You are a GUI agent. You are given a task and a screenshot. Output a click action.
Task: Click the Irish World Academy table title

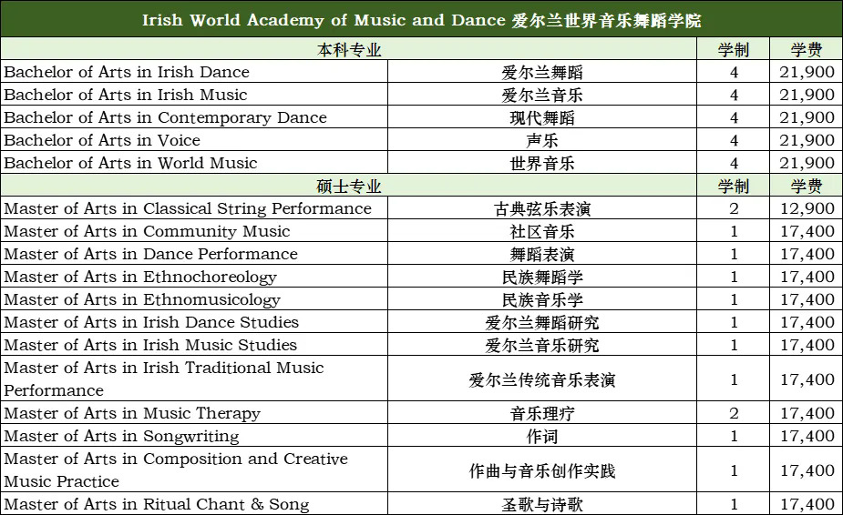[x=421, y=20]
